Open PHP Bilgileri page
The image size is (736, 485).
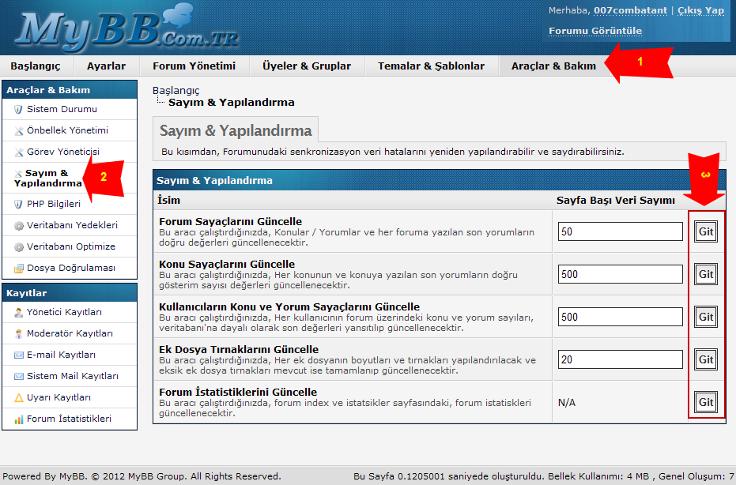[x=54, y=204]
